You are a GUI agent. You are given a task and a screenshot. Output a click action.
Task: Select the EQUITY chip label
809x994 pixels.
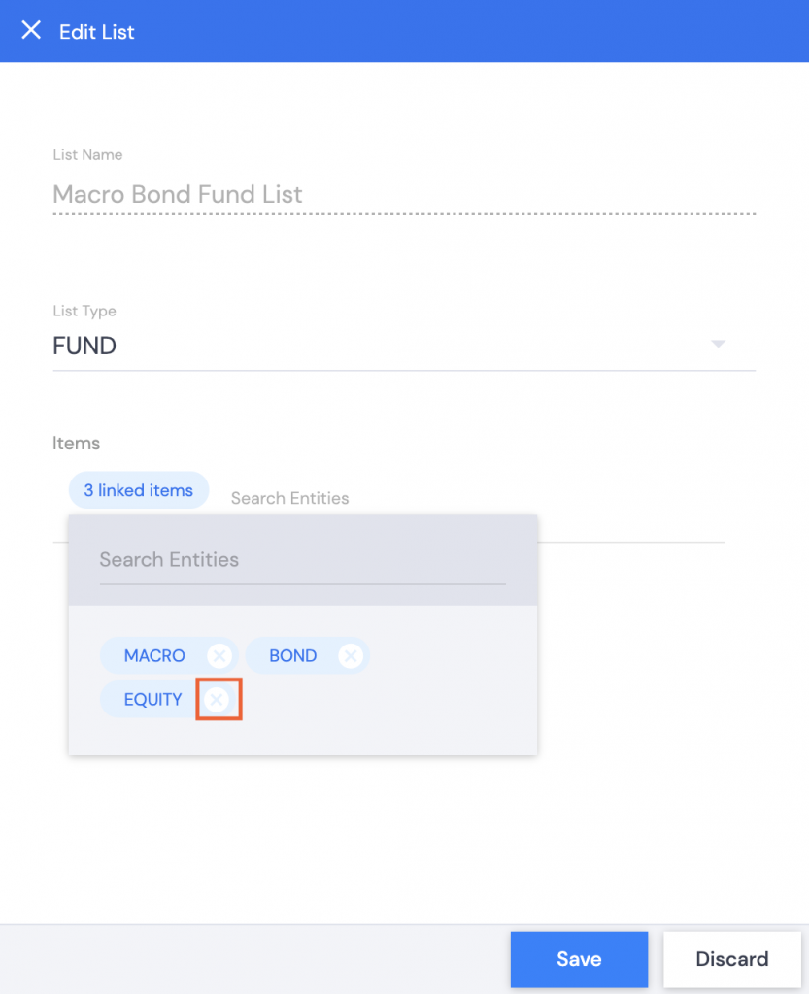(x=152, y=699)
